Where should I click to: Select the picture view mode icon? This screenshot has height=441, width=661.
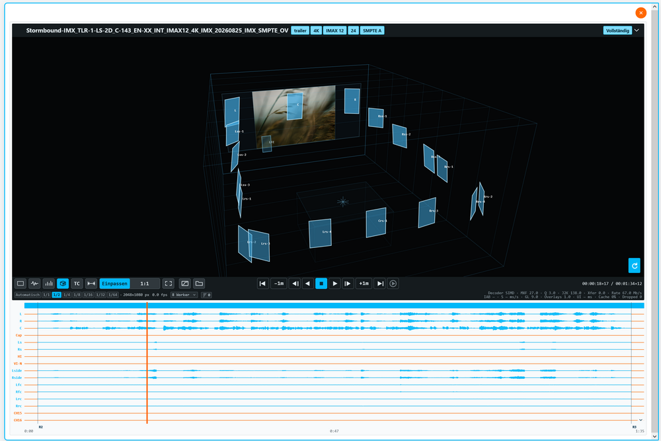(x=20, y=284)
